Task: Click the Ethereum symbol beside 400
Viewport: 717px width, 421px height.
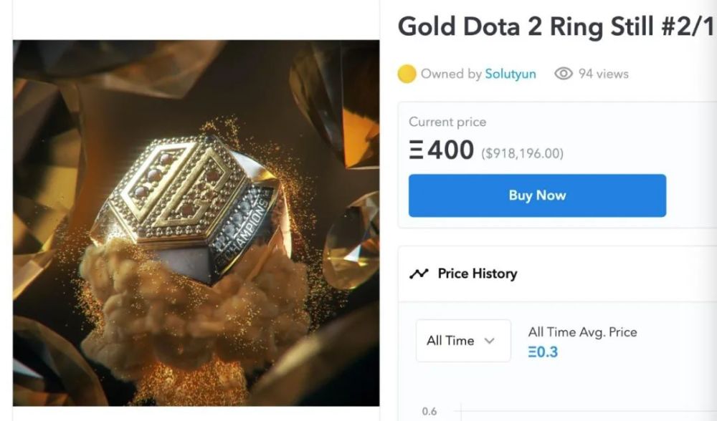Action: [416, 150]
